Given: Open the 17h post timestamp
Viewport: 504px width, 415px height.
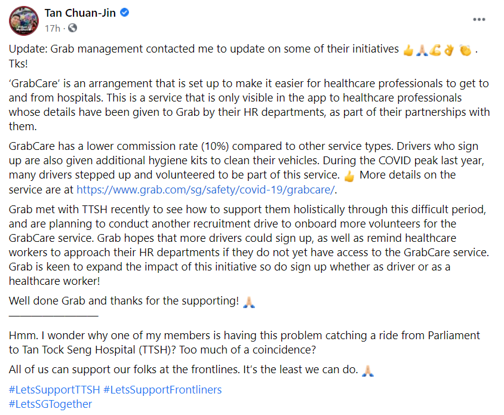Looking at the screenshot, I should [x=53, y=28].
